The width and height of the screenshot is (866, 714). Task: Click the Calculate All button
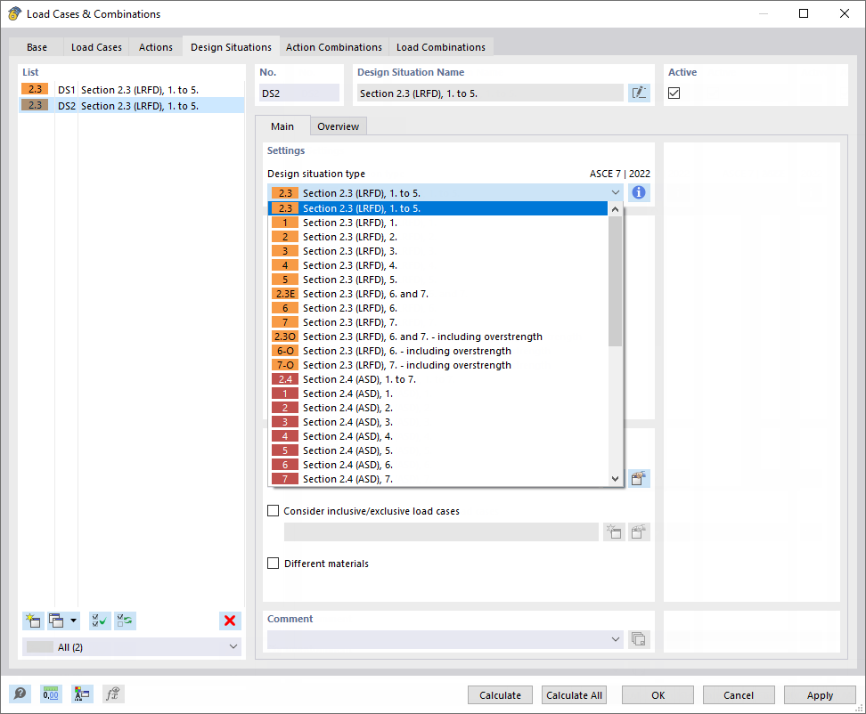574,694
